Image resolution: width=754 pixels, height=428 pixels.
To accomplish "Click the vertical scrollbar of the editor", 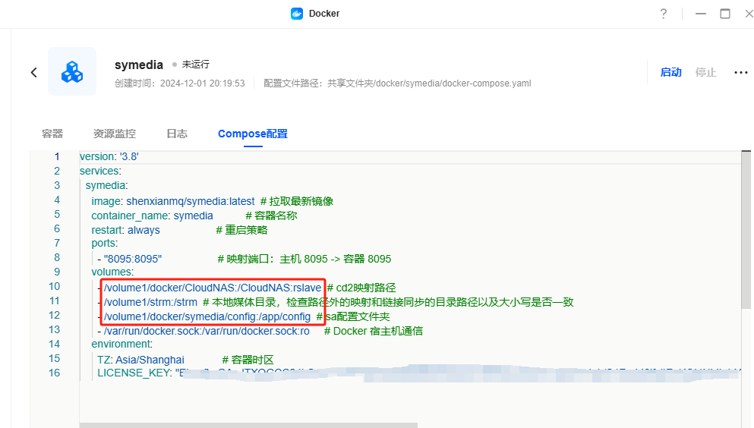I will (746, 231).
